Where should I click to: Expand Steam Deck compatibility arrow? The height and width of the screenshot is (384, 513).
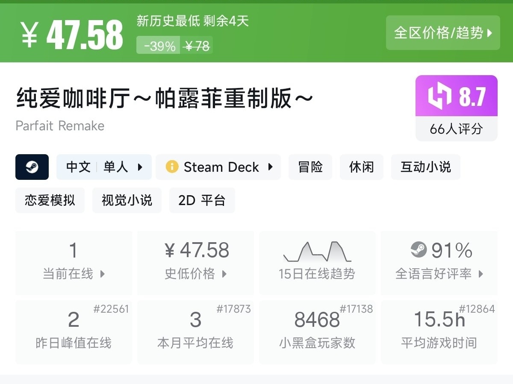pos(270,167)
